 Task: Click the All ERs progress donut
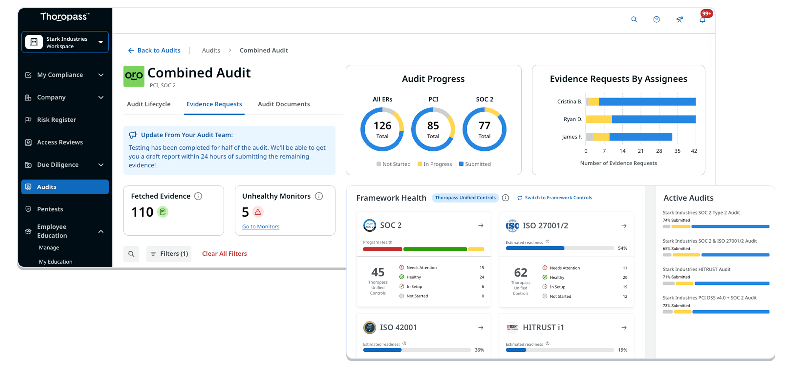tap(382, 129)
